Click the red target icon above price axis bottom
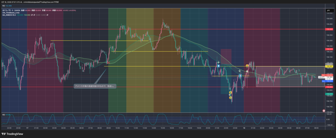Image resolution: width=336 pixels, height=138 pixels. pyautogui.click(x=324, y=111)
